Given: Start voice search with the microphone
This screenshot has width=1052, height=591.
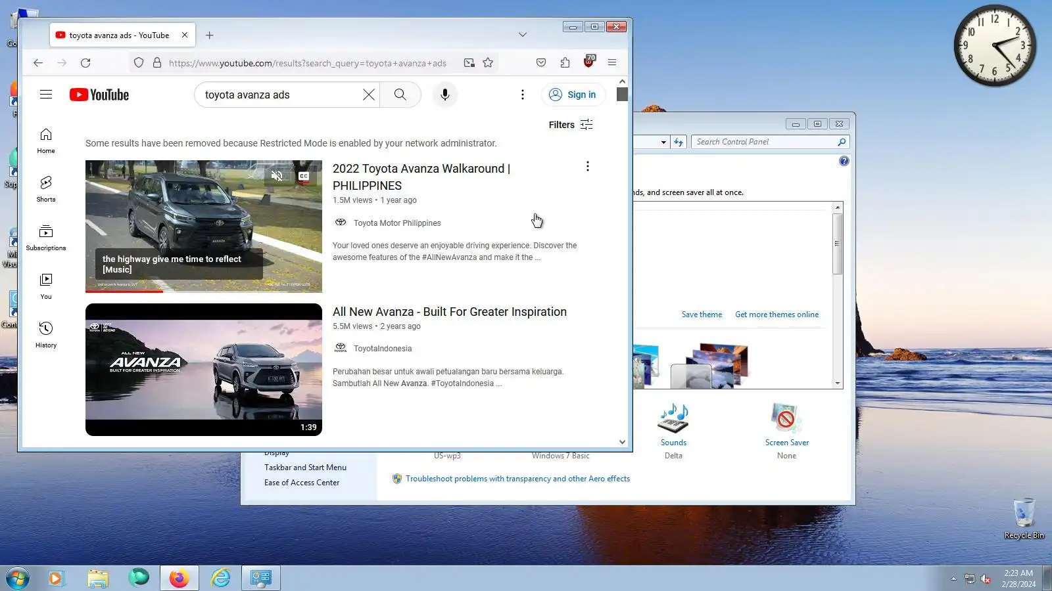Looking at the screenshot, I should (445, 95).
